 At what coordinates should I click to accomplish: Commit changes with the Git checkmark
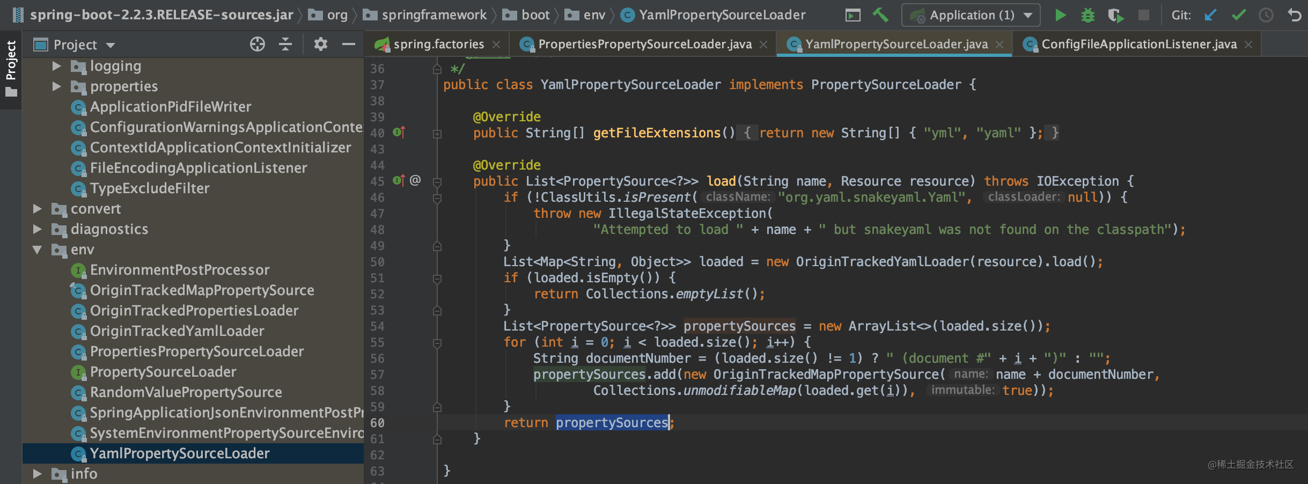[x=1239, y=15]
